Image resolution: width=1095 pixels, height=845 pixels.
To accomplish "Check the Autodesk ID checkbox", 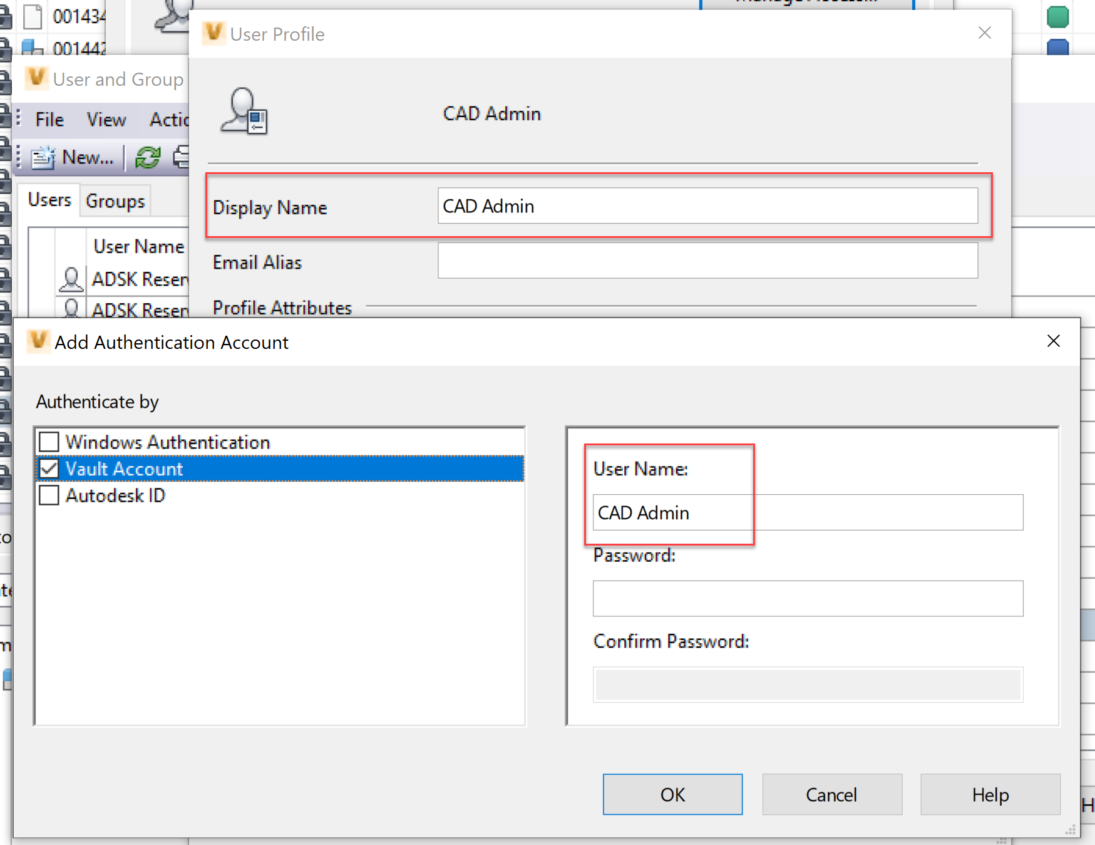I will 48,495.
